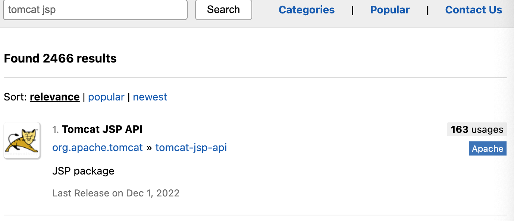
Task: View the 163 usages badge
Action: click(x=477, y=129)
